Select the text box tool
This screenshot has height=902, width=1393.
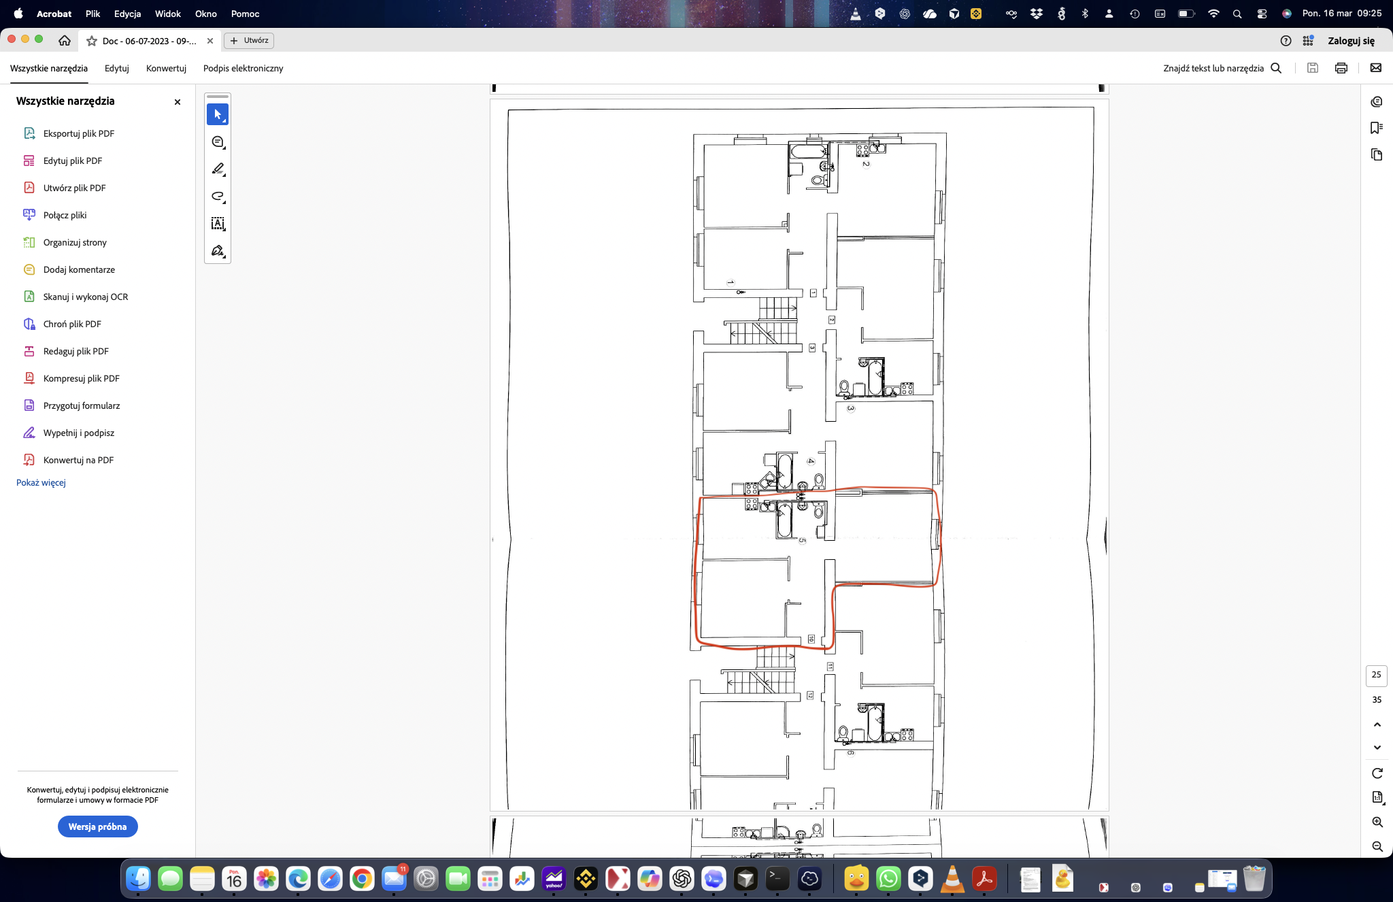click(x=218, y=223)
